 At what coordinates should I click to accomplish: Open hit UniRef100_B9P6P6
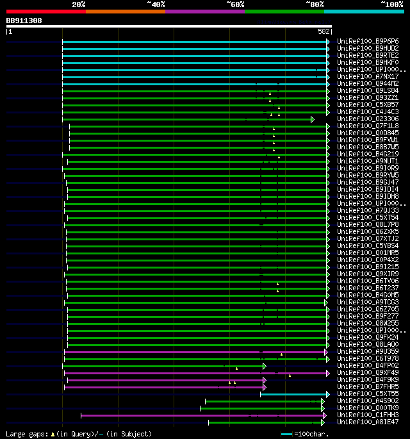(368, 42)
